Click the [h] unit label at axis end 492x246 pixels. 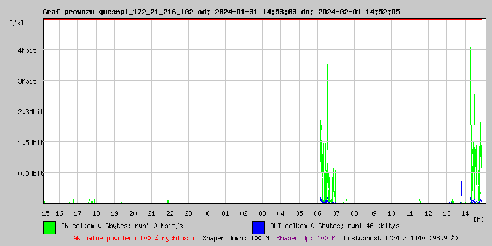click(x=478, y=219)
